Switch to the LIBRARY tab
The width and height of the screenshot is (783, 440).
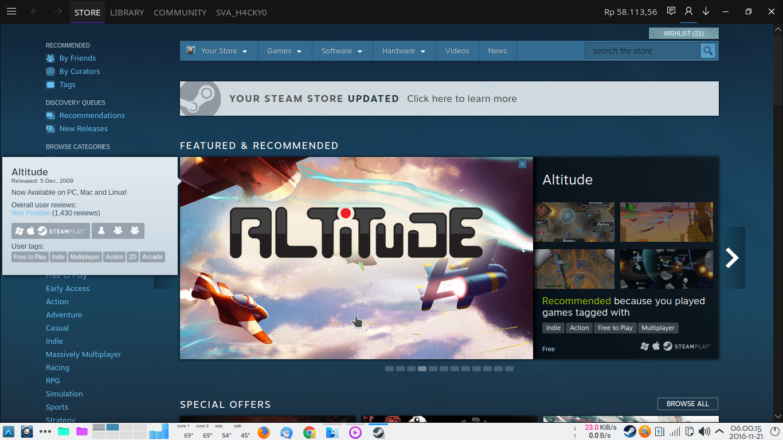[x=126, y=12]
